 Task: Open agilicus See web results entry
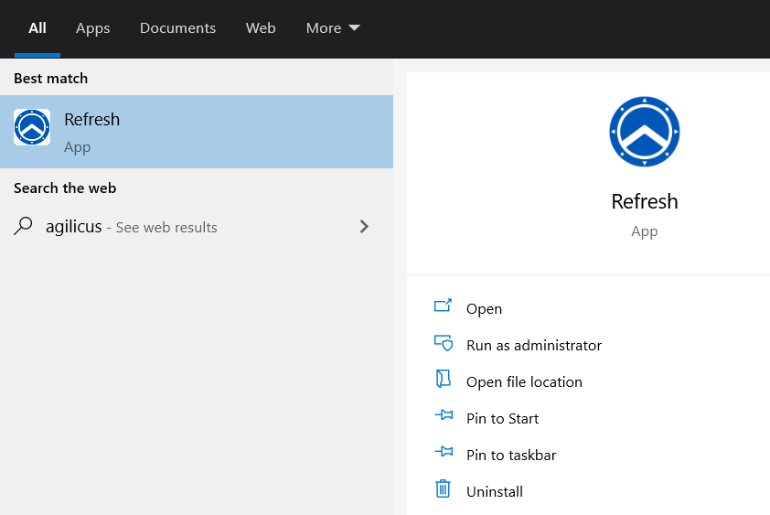pyautogui.click(x=197, y=227)
